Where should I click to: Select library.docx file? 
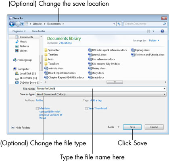point(97,68)
